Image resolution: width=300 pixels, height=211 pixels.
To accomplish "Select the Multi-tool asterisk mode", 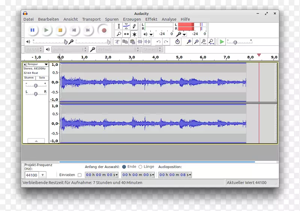I will (134, 34).
